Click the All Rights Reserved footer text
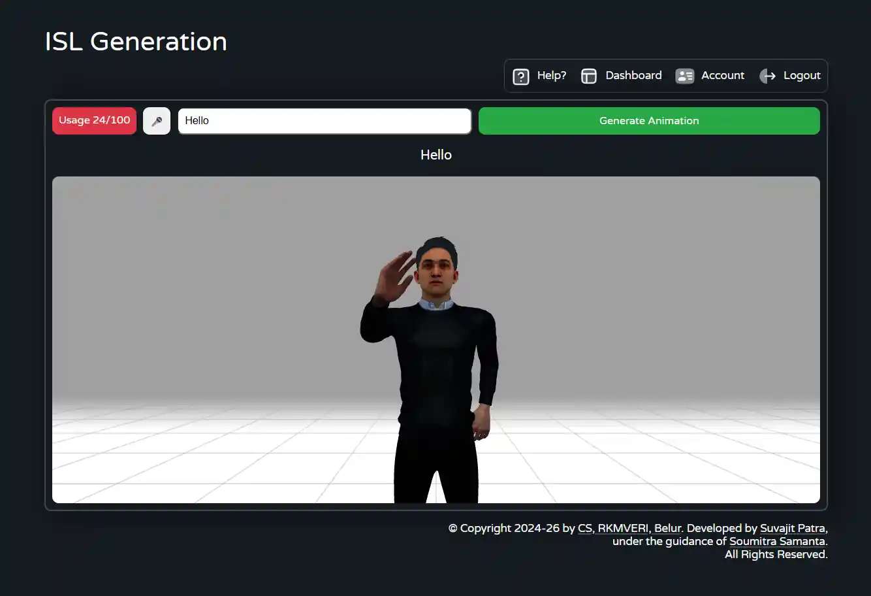This screenshot has height=596, width=871. [x=776, y=554]
